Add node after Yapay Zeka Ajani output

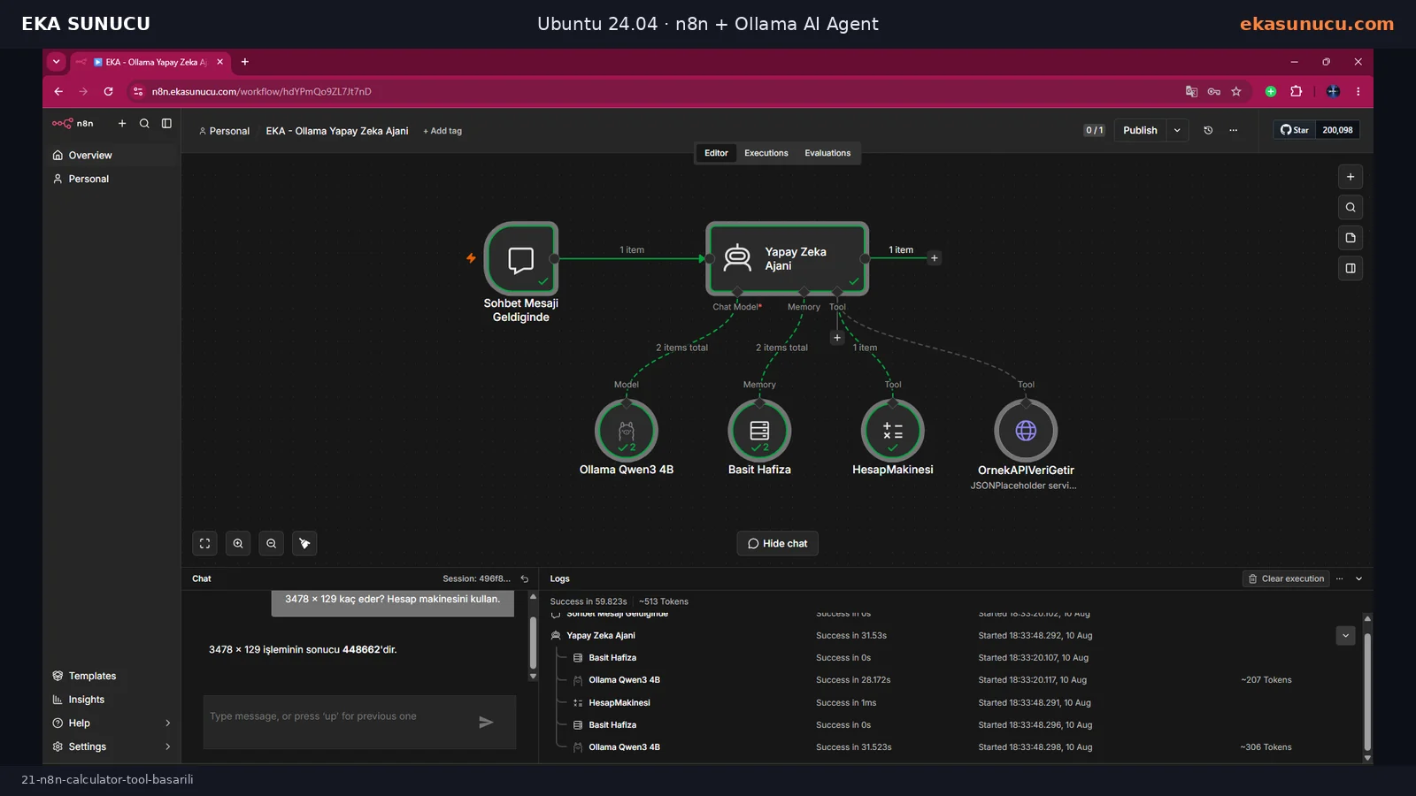click(934, 258)
